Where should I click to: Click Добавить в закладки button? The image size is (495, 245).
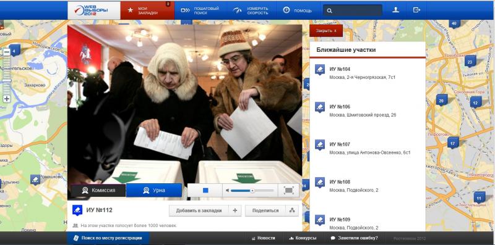pos(199,210)
